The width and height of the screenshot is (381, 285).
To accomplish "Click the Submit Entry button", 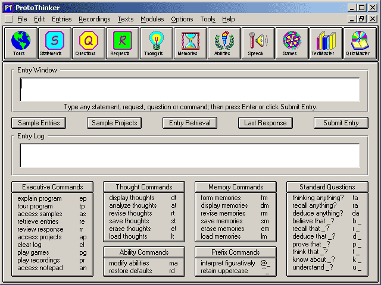I will [341, 123].
